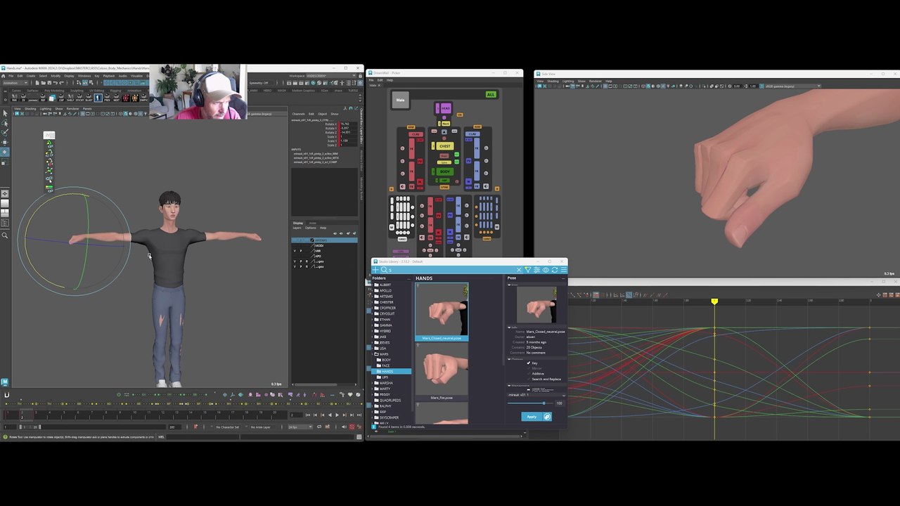Click the undo arrow icon in Maya toolbar
The width and height of the screenshot is (900, 506).
[56, 83]
